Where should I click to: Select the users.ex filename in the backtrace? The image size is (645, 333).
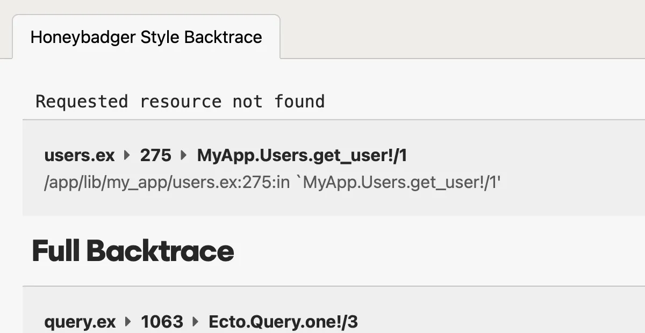point(79,155)
